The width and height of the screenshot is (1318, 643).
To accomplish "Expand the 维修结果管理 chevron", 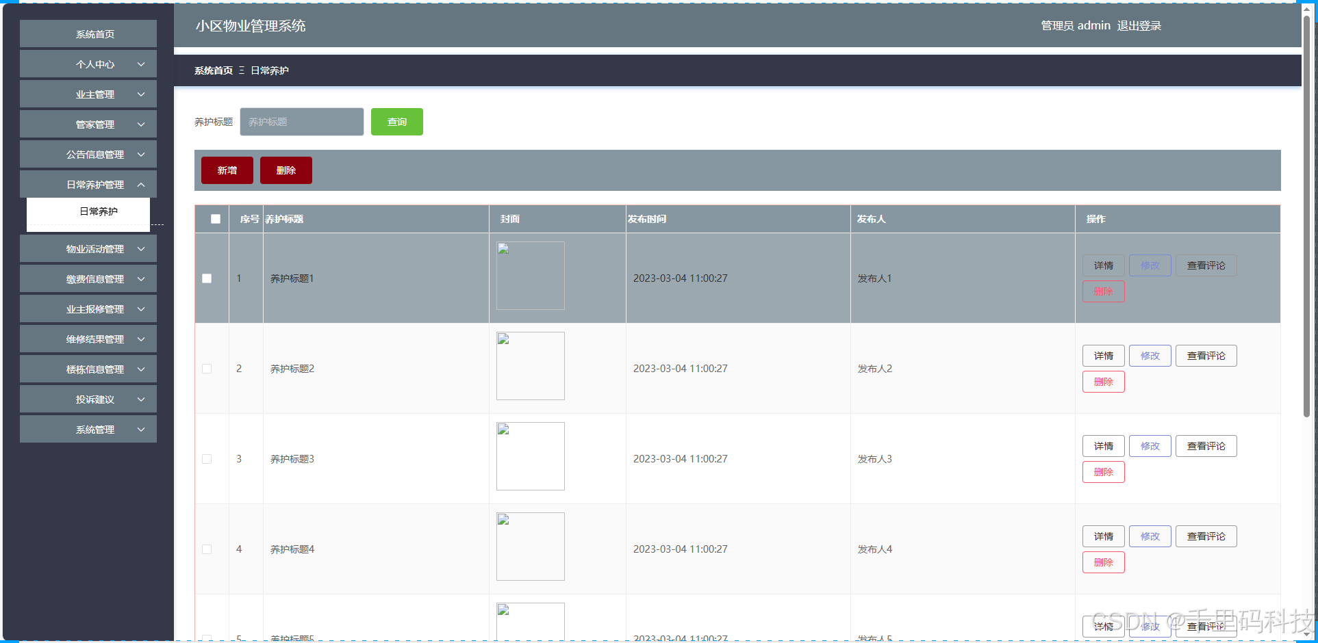I will click(141, 339).
